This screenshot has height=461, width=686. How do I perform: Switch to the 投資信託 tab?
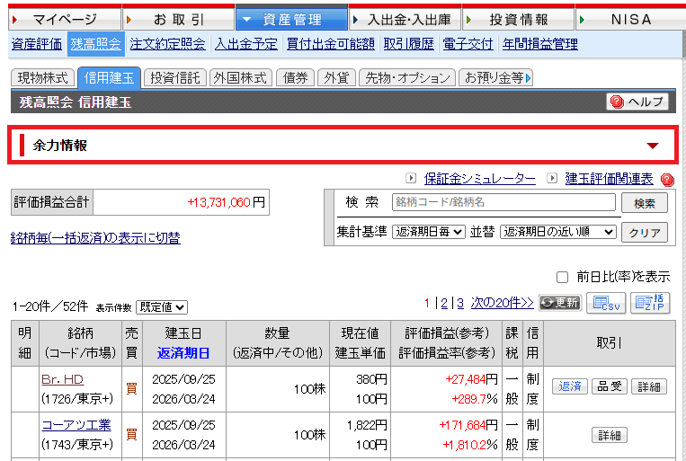174,78
